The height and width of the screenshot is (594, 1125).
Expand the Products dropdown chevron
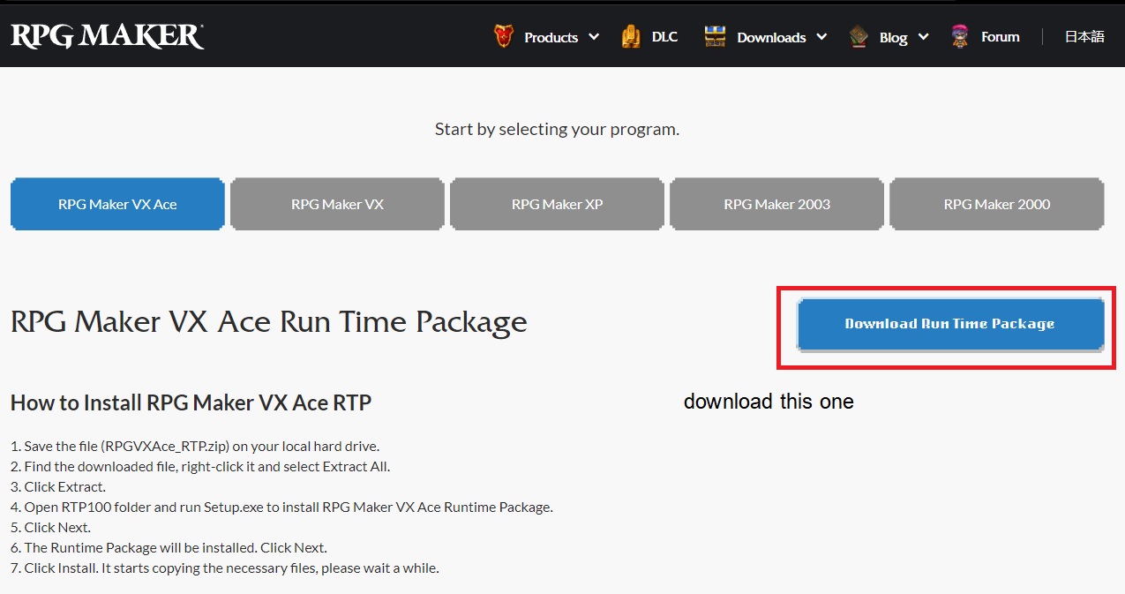594,37
